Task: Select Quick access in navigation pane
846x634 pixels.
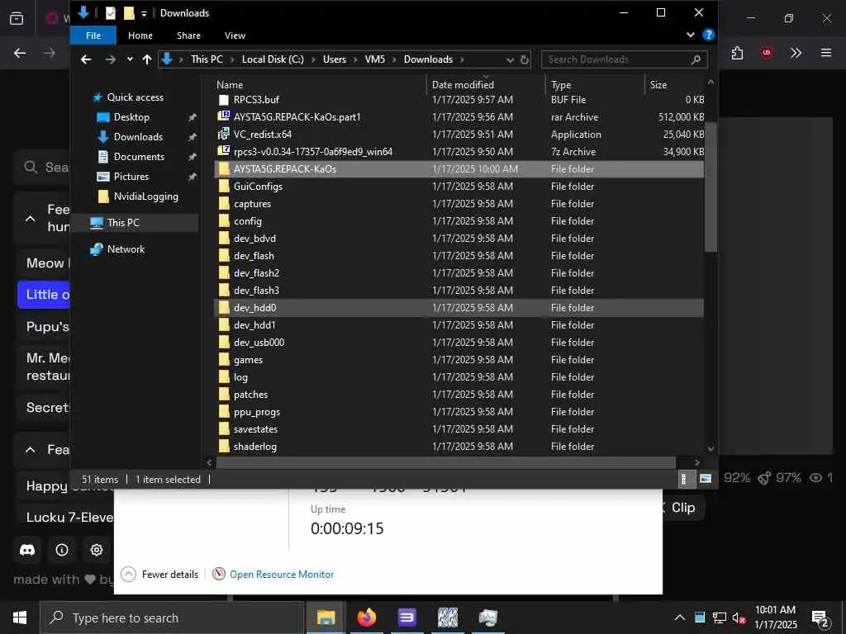Action: point(135,97)
